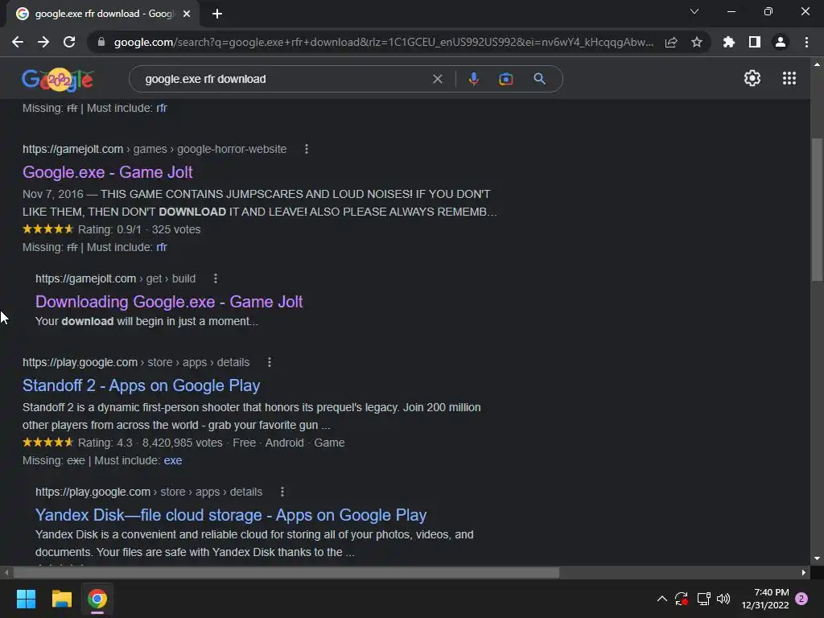Click the 'Rating: 4.3 · 8,420,985 votes' text
Viewport: 824px width, 618px height.
[x=150, y=443]
